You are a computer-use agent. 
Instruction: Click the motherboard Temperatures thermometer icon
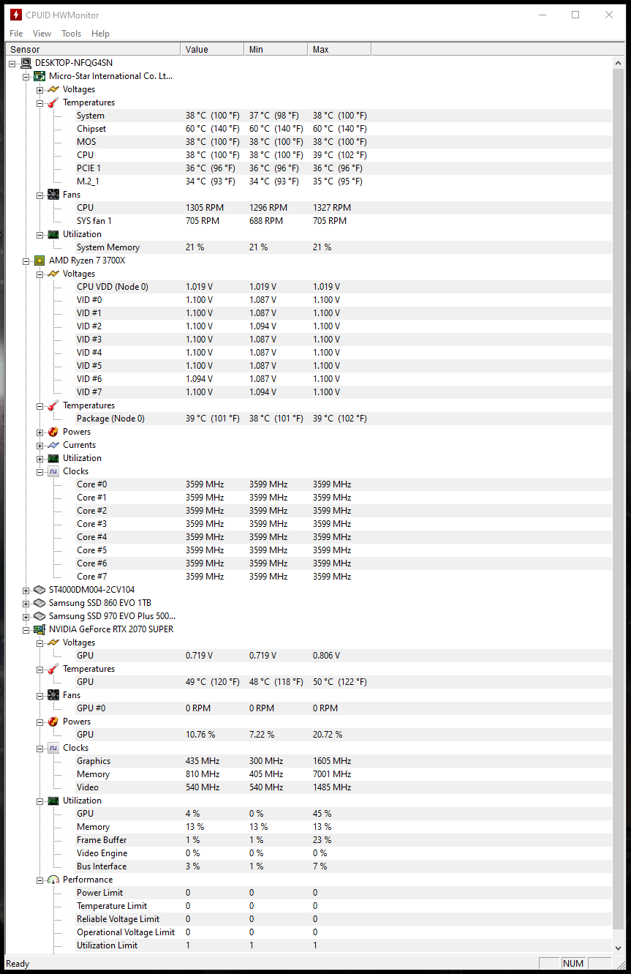coord(53,102)
